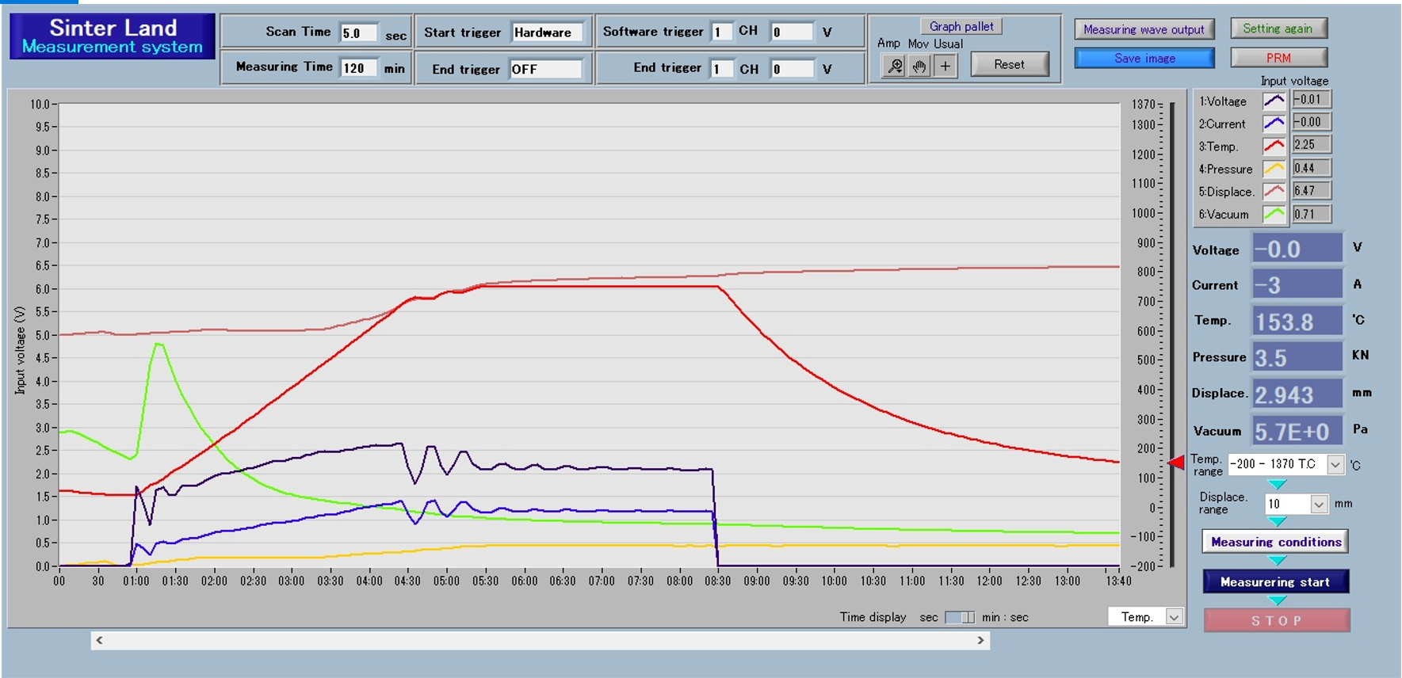This screenshot has width=1402, height=678.
Task: Click the 3:Temp. plot style icon
Action: coord(1274,146)
